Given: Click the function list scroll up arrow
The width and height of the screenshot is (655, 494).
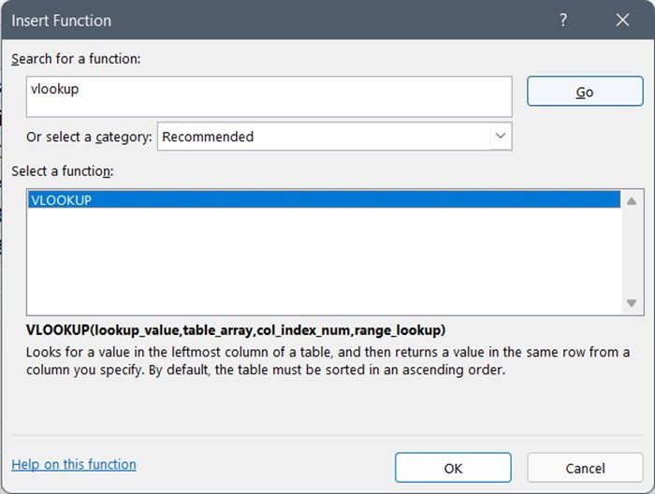Looking at the screenshot, I should (632, 200).
